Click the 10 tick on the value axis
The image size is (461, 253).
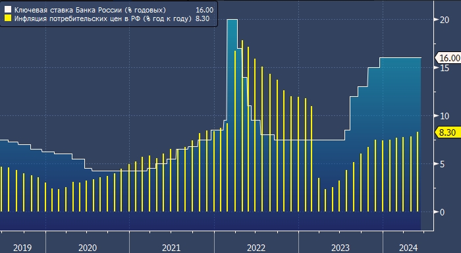[x=445, y=116]
